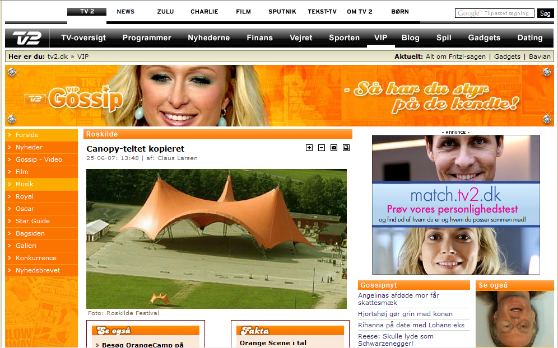Go to Gadgets in the main menu
The image size is (558, 348).
click(x=485, y=37)
